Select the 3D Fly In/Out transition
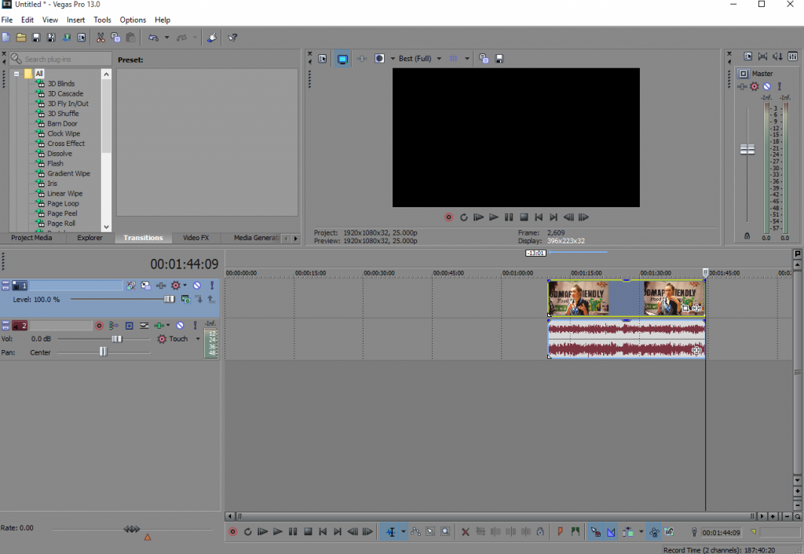This screenshot has width=804, height=554. [68, 104]
